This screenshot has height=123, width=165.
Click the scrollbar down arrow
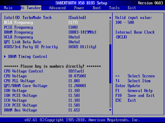[110, 110]
